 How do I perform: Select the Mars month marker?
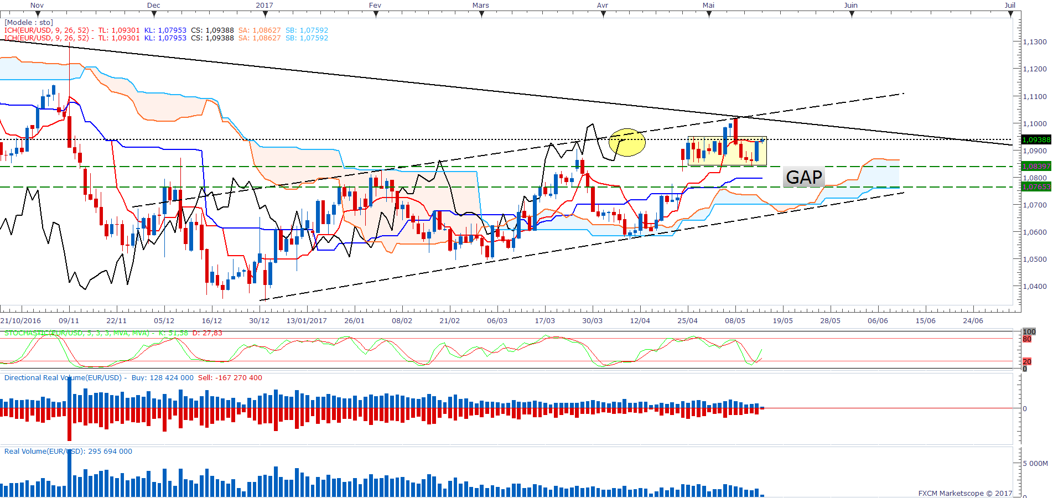tap(481, 6)
